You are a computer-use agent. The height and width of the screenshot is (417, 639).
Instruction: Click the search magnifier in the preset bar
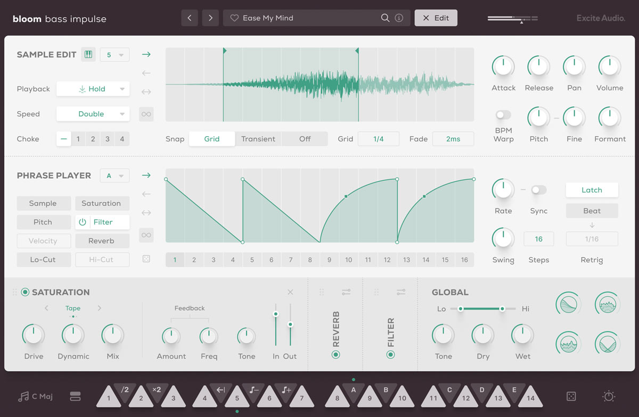(385, 18)
